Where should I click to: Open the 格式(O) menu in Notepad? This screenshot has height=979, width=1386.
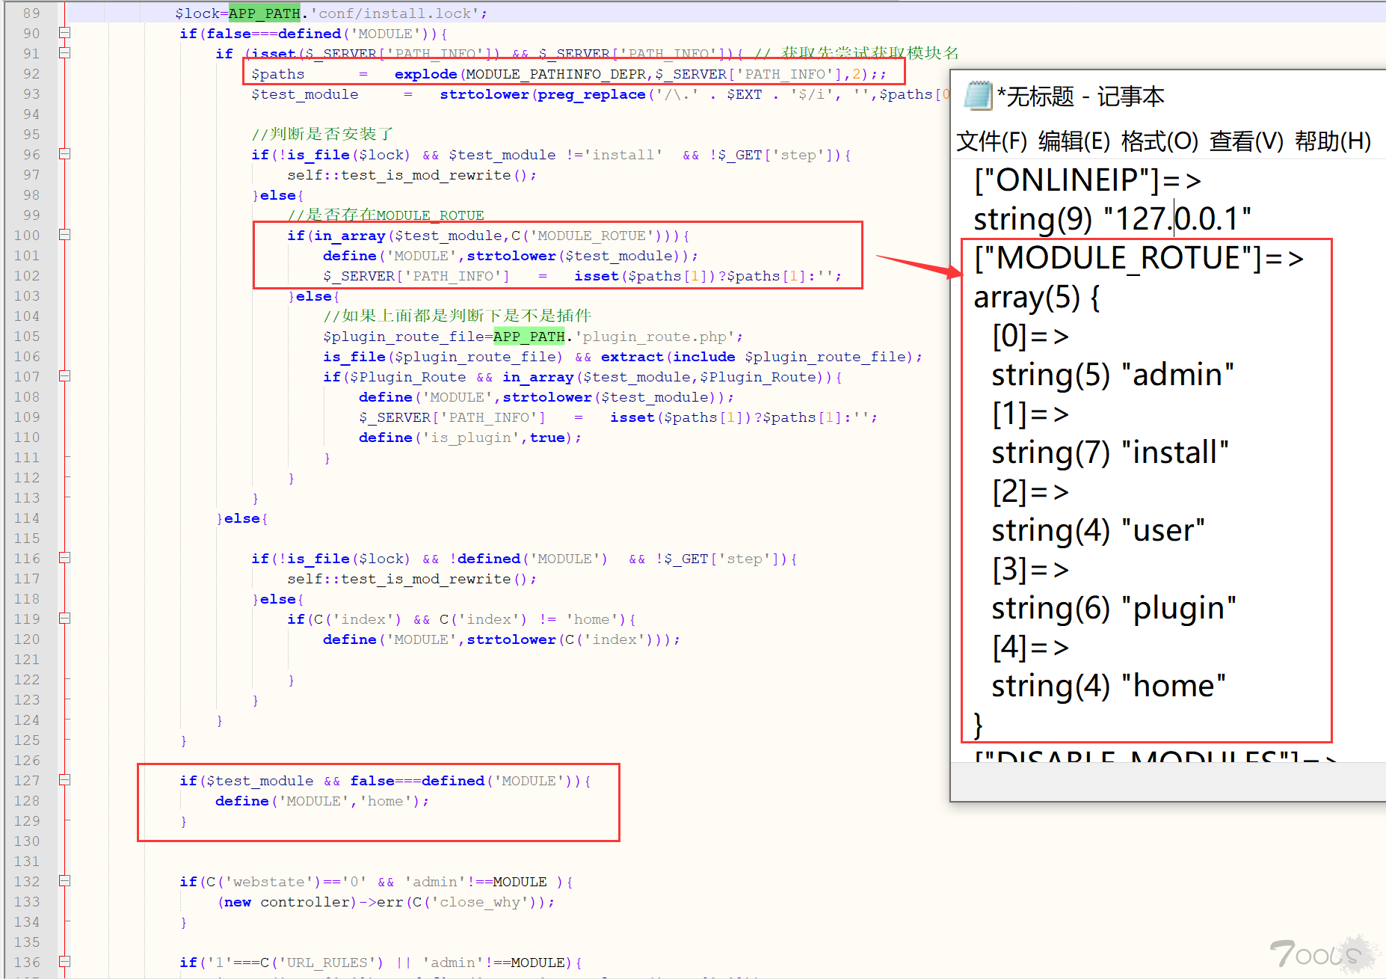1159,141
